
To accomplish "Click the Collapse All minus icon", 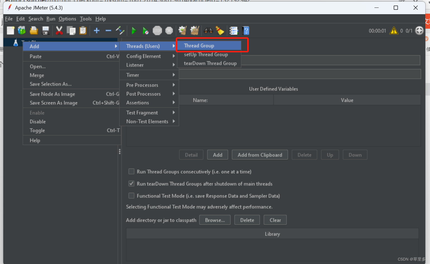I will (x=108, y=30).
